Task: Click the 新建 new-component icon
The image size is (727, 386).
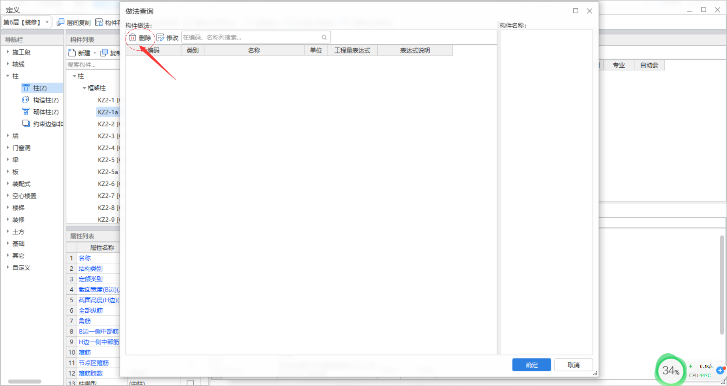Action: tap(72, 53)
